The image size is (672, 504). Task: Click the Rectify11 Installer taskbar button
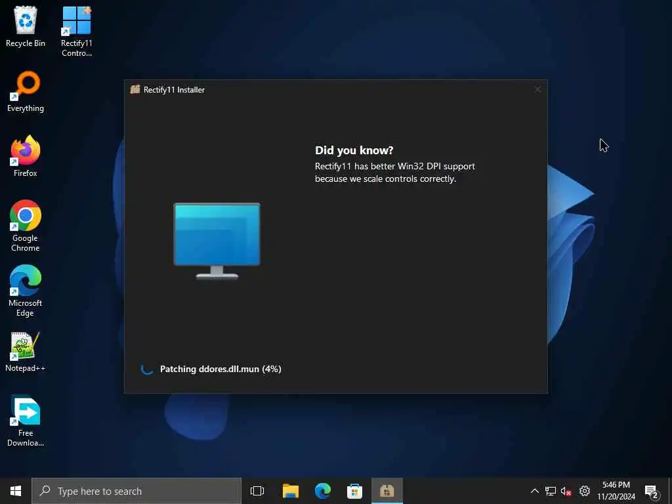click(x=387, y=491)
